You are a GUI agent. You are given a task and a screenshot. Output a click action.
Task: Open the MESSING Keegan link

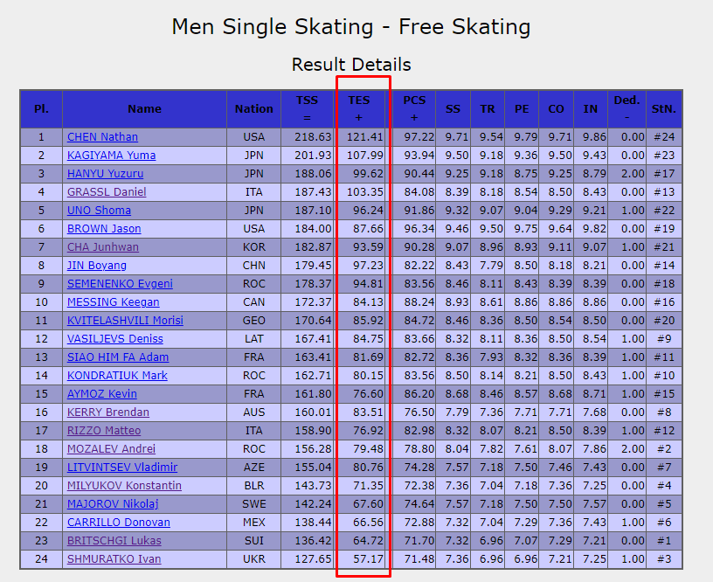coord(114,301)
